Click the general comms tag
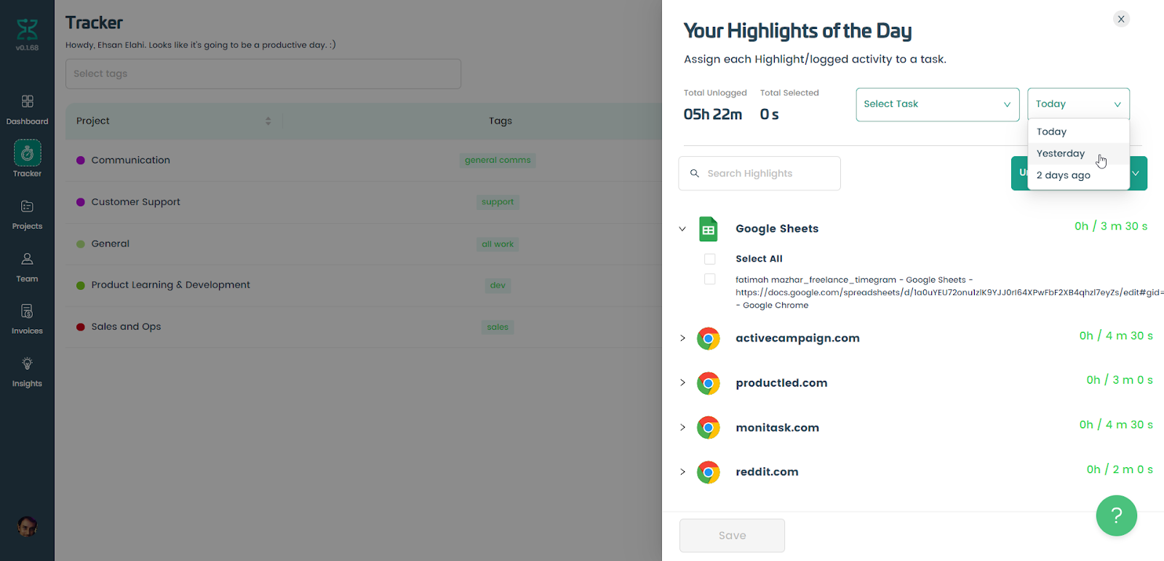 tap(498, 161)
